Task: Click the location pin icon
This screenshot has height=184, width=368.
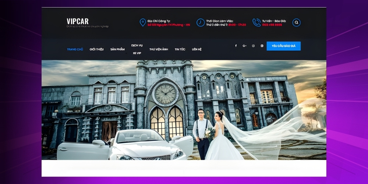Action: coord(143,22)
